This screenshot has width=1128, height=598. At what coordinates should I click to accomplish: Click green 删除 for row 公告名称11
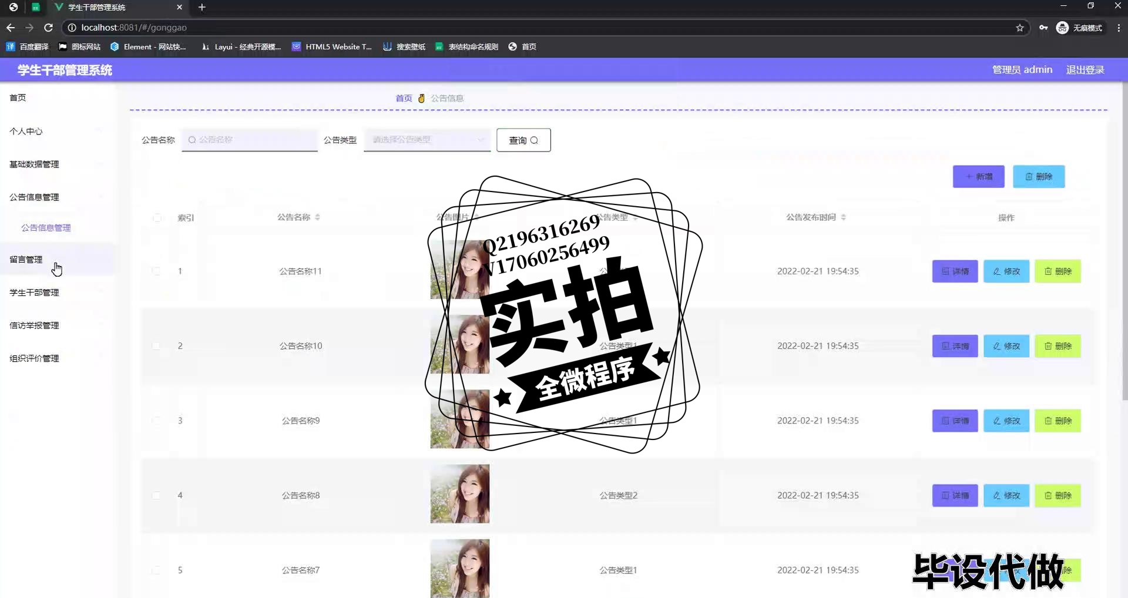pyautogui.click(x=1057, y=271)
